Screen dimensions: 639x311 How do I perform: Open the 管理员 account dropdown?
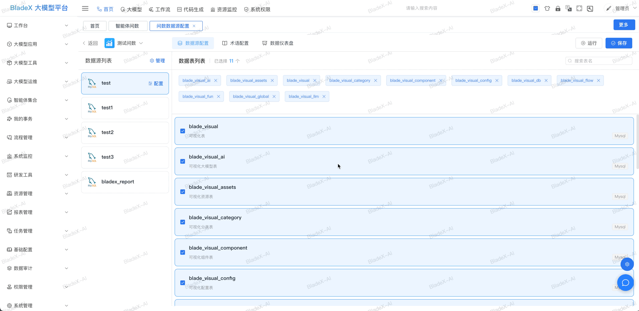622,8
